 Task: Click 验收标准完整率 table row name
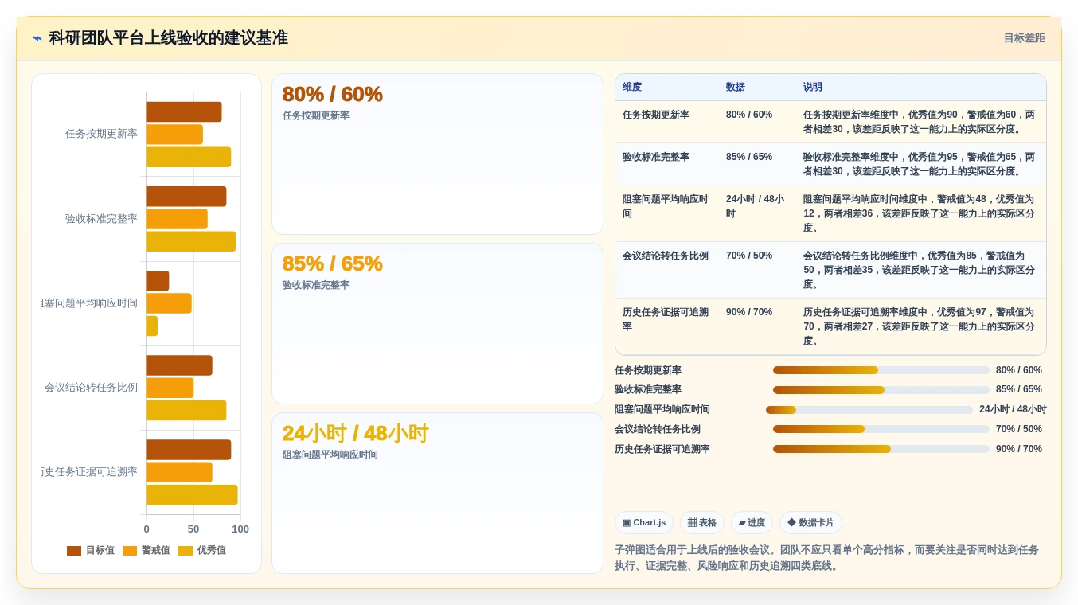pyautogui.click(x=656, y=157)
